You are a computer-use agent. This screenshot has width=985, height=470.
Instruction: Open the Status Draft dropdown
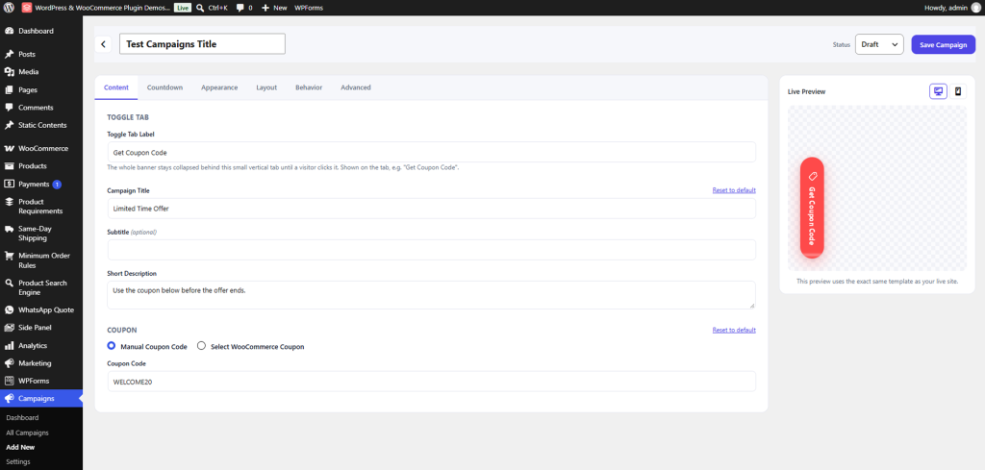(879, 44)
